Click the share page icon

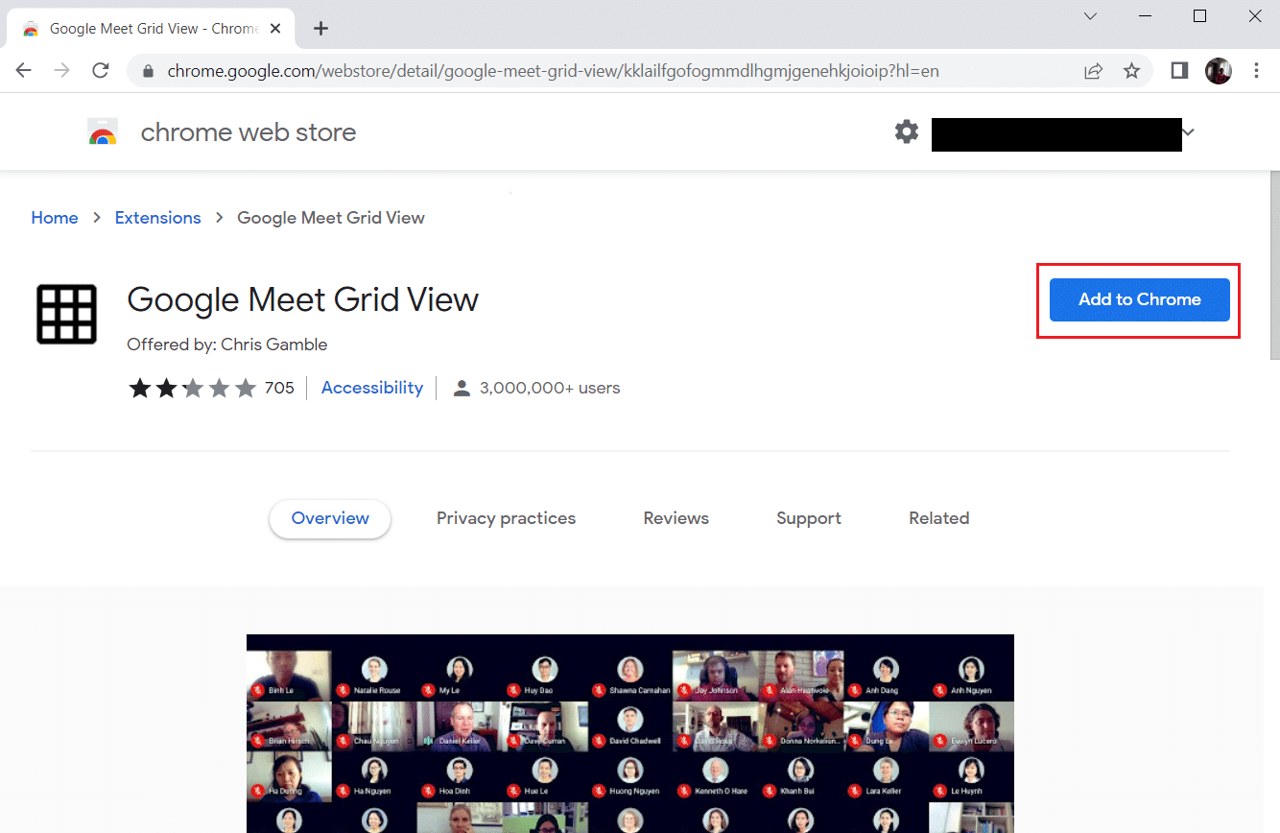(x=1093, y=70)
